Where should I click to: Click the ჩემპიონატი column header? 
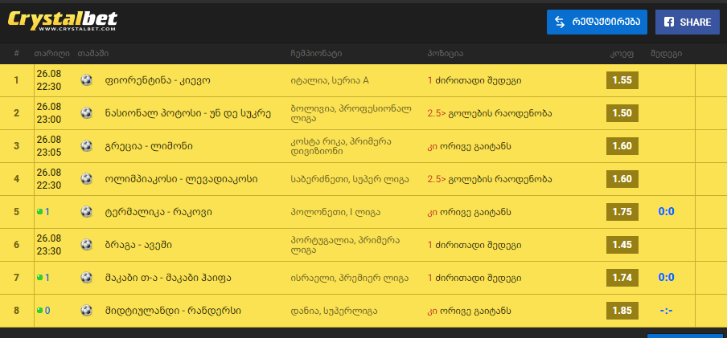pyautogui.click(x=316, y=54)
